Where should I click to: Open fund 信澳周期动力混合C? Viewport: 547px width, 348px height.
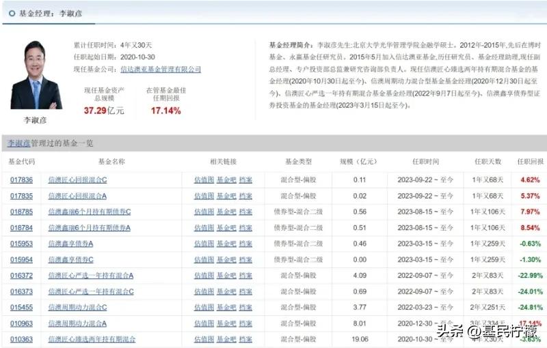coord(77,307)
